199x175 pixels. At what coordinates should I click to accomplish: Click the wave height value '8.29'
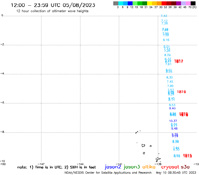point(167,55)
